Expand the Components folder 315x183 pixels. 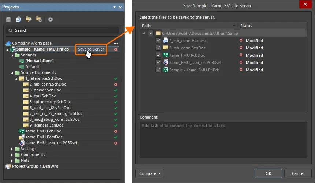click(12, 155)
